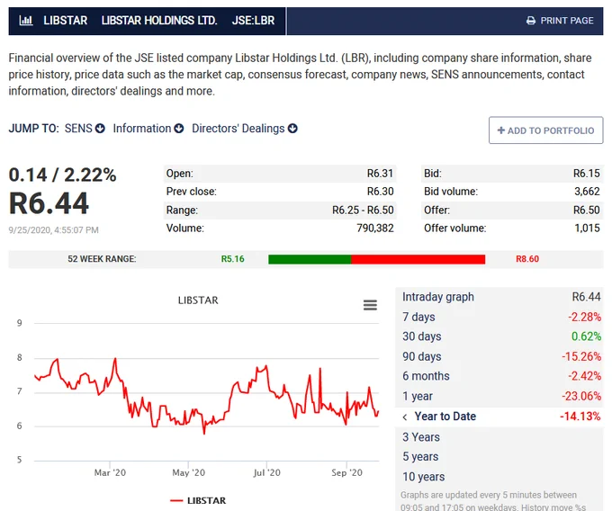
Task: Click the 0.62% thirty days change
Action: (x=586, y=336)
